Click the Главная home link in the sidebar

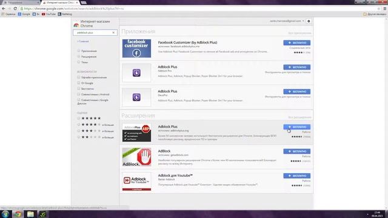pos(83,41)
